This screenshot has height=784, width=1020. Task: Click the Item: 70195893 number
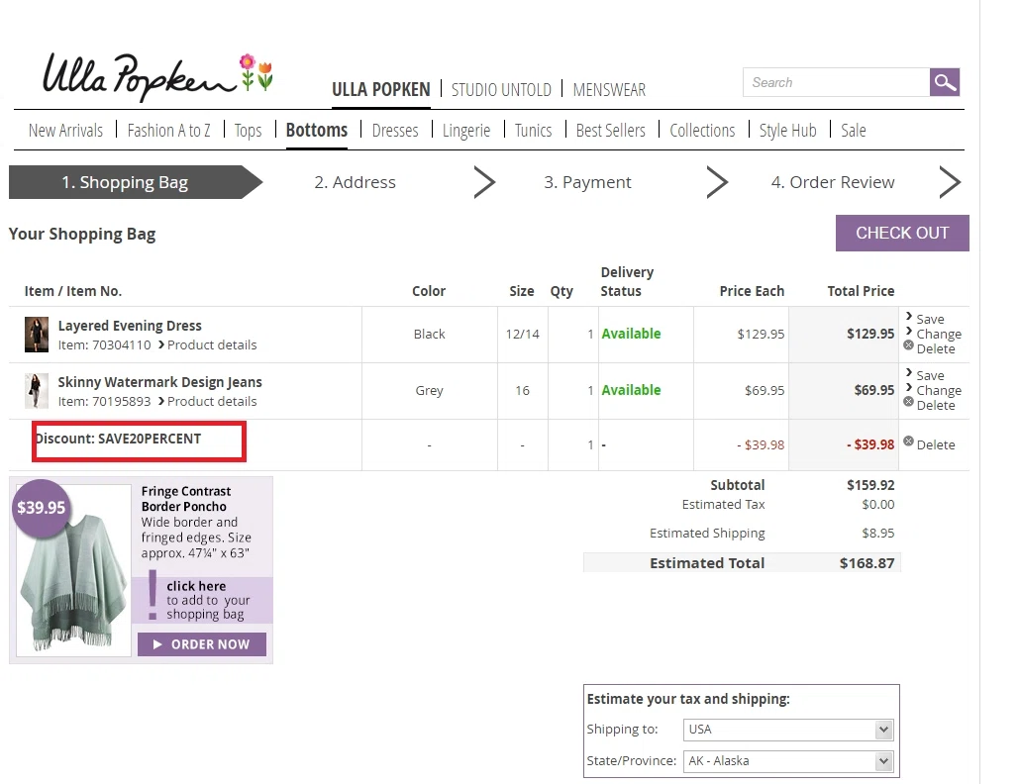pos(104,402)
